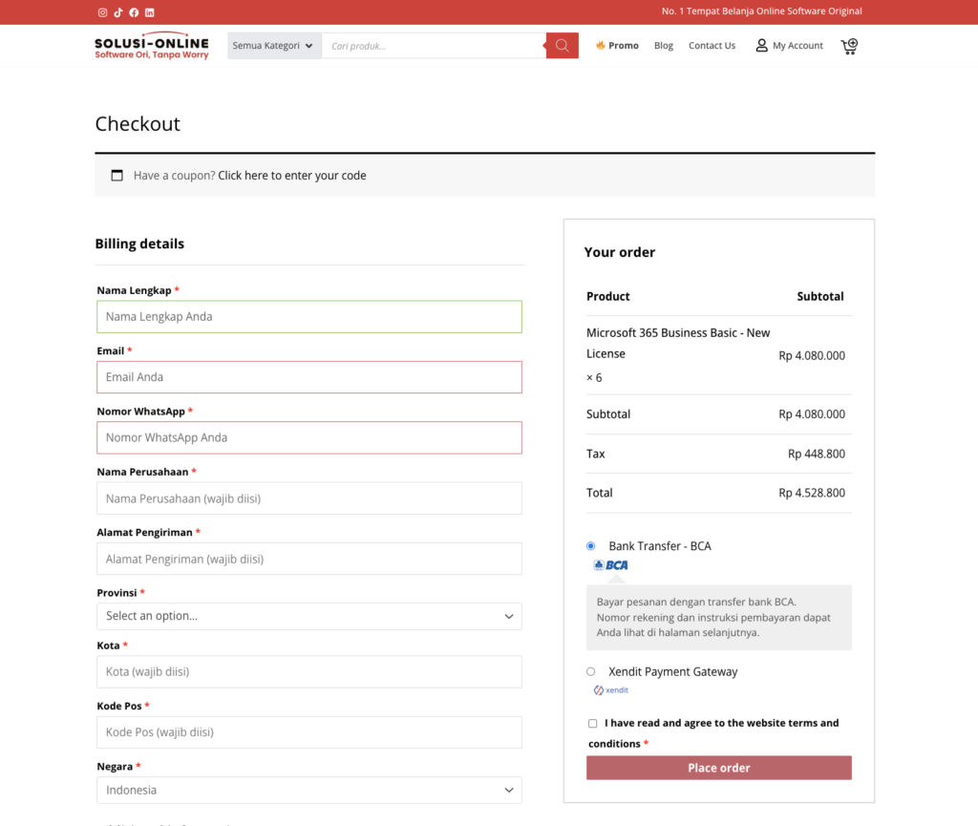
Task: Open the LinkedIn social icon
Action: (x=150, y=12)
